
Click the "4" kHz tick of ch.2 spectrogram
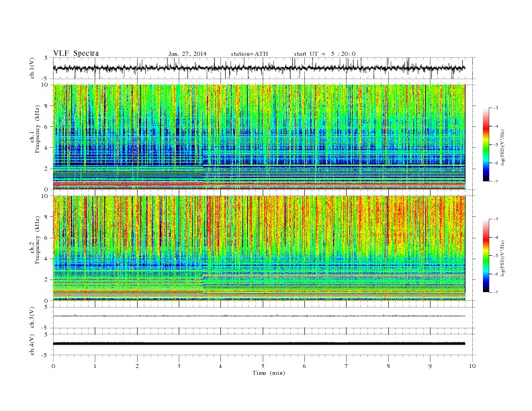pyautogui.click(x=46, y=259)
